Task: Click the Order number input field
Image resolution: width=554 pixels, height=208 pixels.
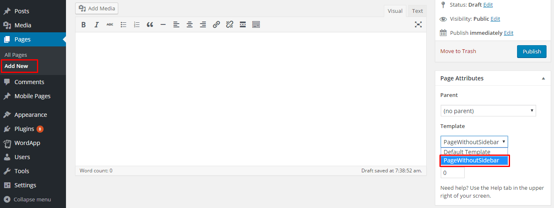Action: 452,173
